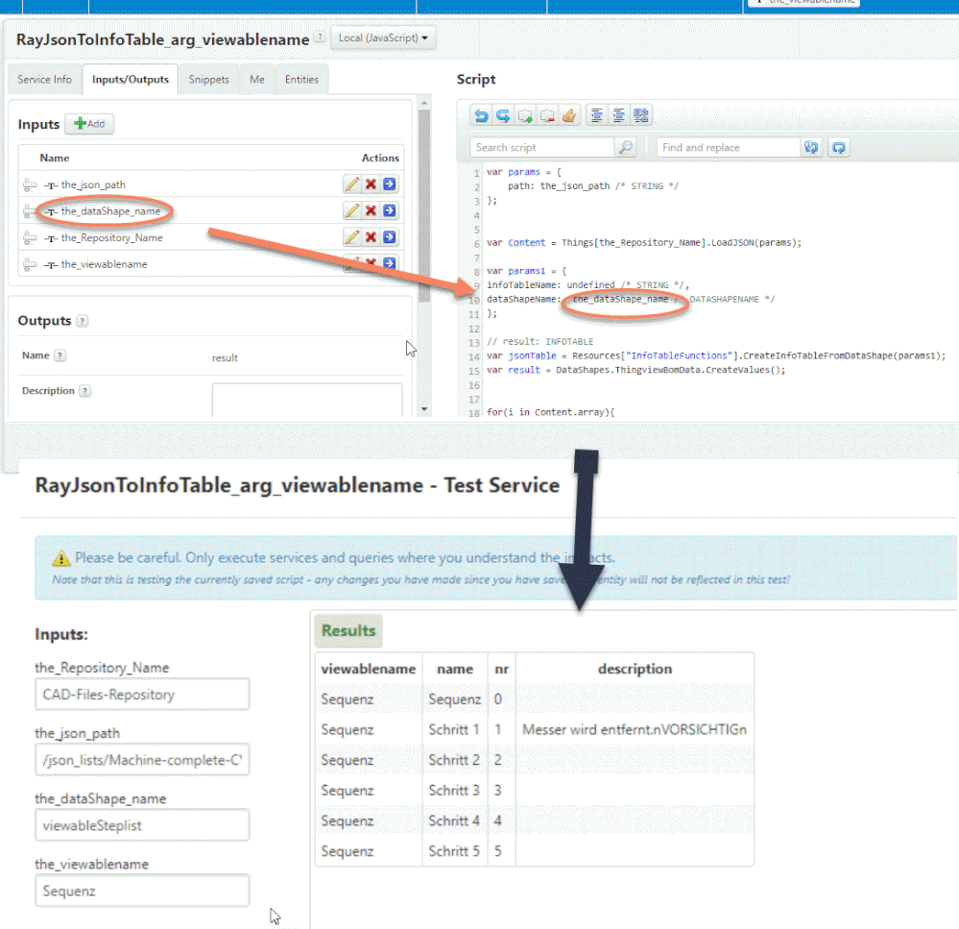This screenshot has height=929, width=959.
Task: Click the viewablename column header
Action: tap(369, 669)
